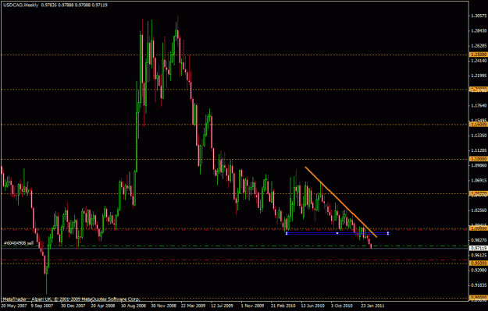Viewport: 488px width, 311px height.
Task: Click the 22 Mar 2009 date label
Action: 194,306
